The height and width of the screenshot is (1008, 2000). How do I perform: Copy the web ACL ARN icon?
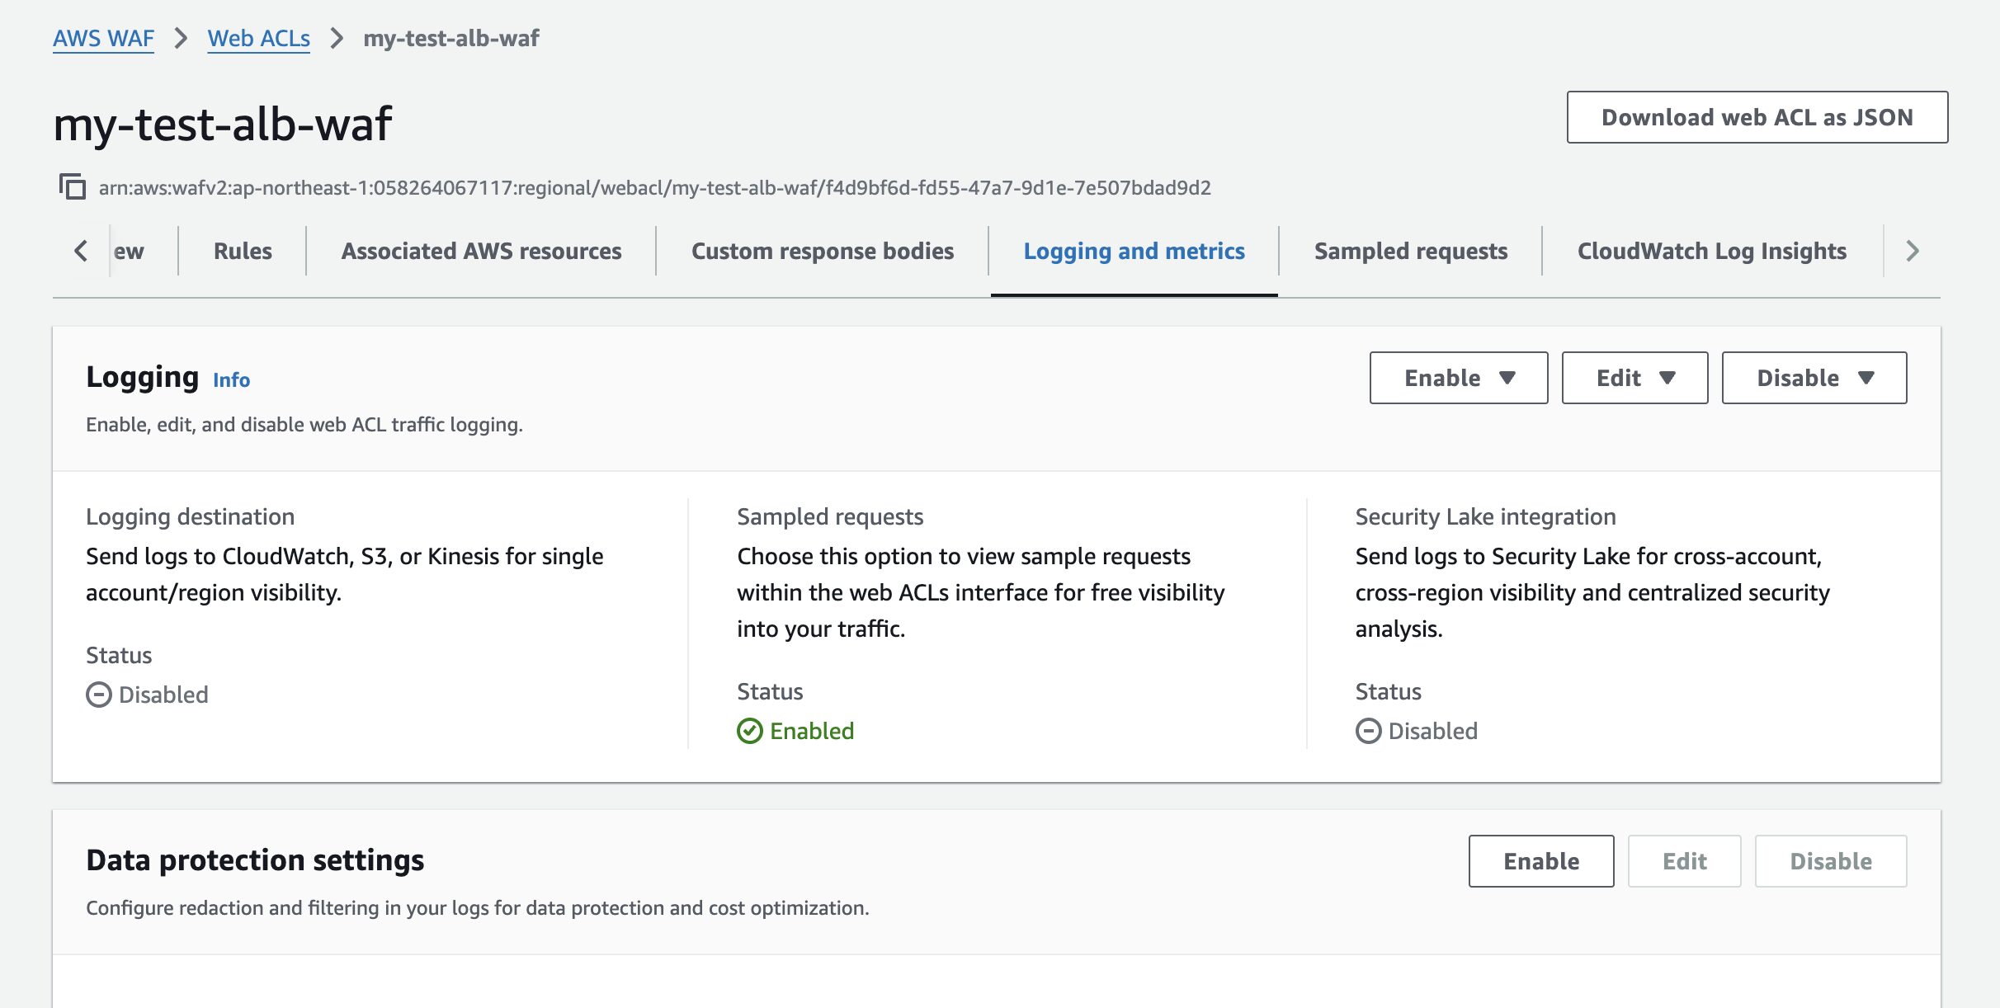73,187
